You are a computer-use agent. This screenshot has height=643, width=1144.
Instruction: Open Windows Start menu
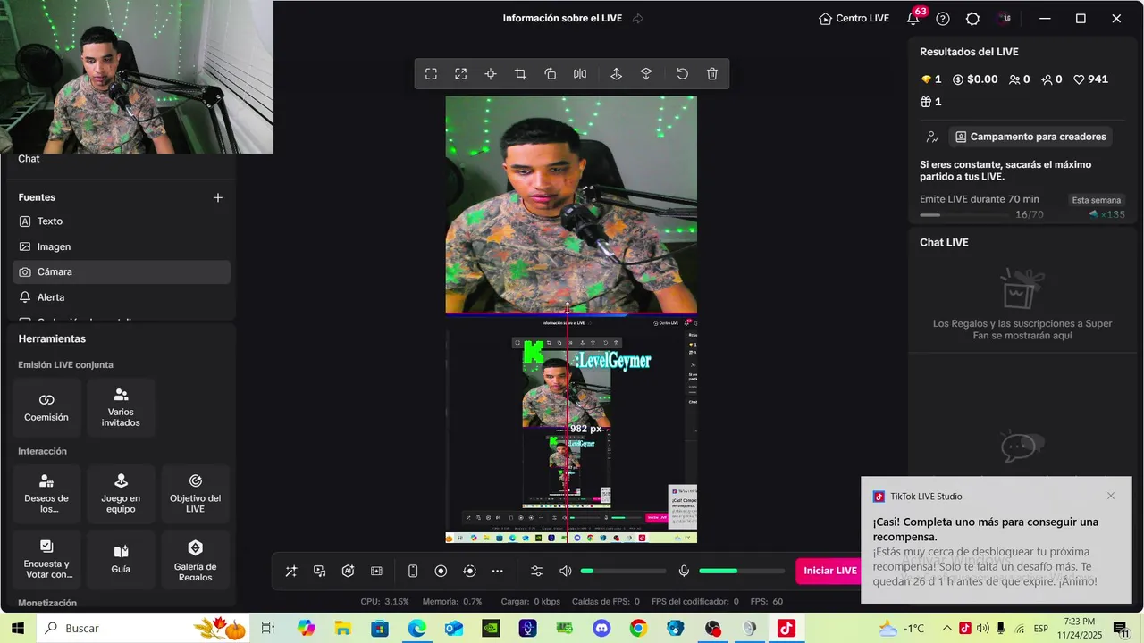pos(17,629)
